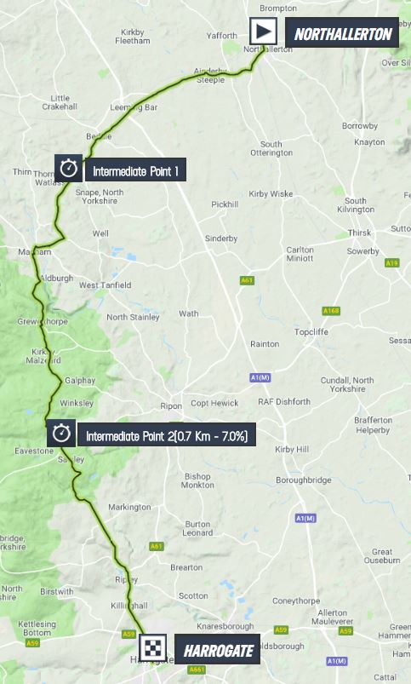Viewport: 411px width, 684px height.
Task: Click the A19 road shield near Sowerby
Action: (x=391, y=263)
